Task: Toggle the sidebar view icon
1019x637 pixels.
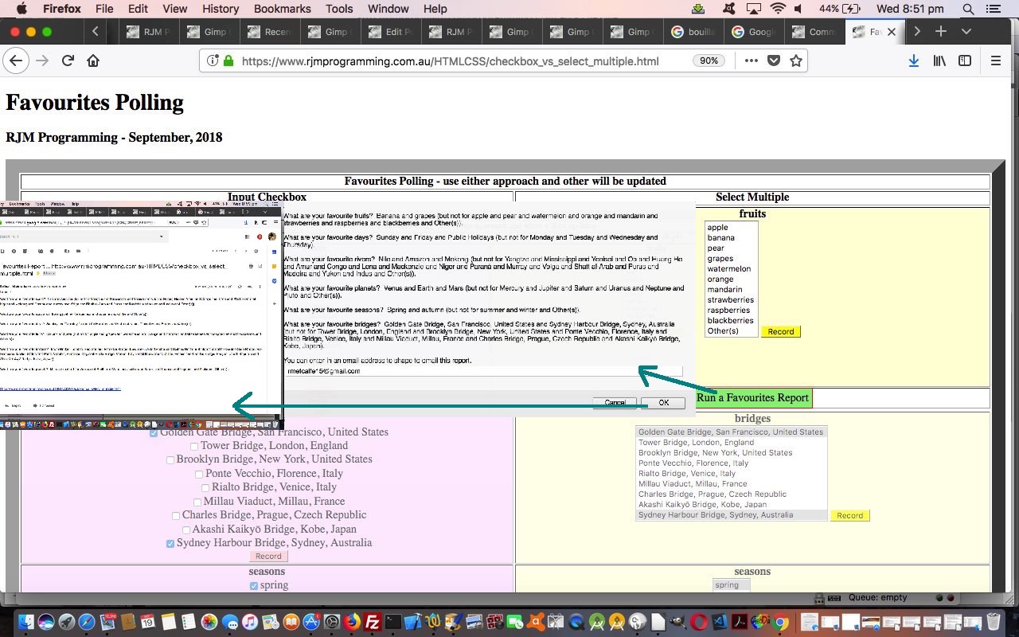Action: point(965,61)
